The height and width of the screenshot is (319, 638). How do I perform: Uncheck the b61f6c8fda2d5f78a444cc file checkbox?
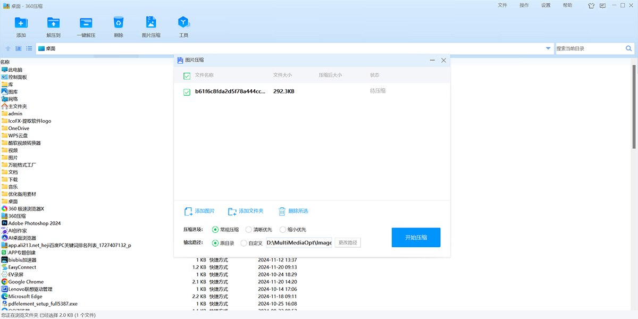187,92
